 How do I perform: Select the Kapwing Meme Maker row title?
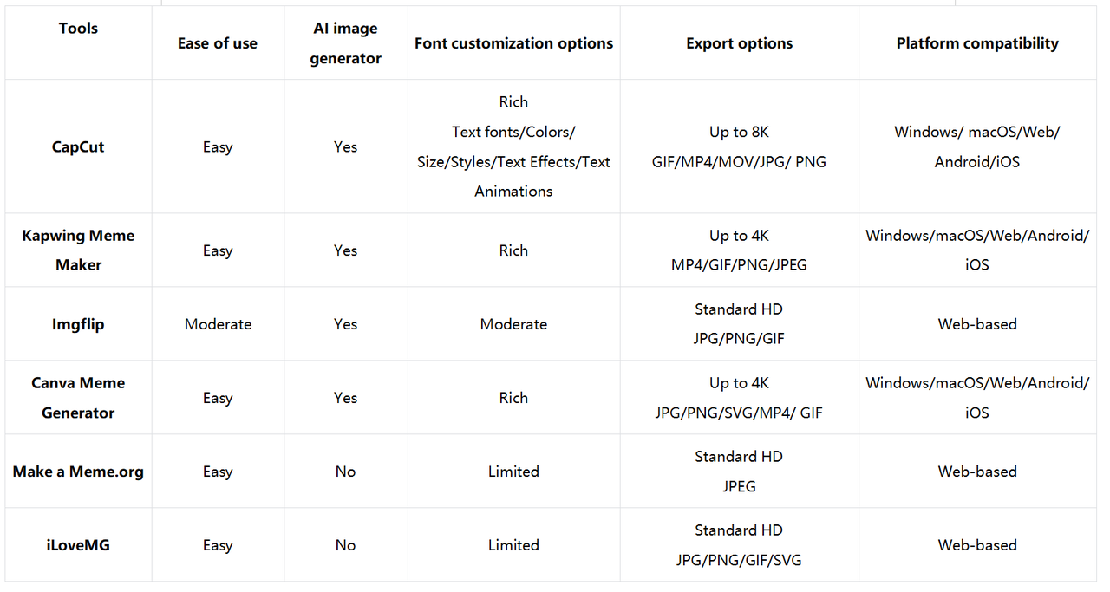(78, 250)
